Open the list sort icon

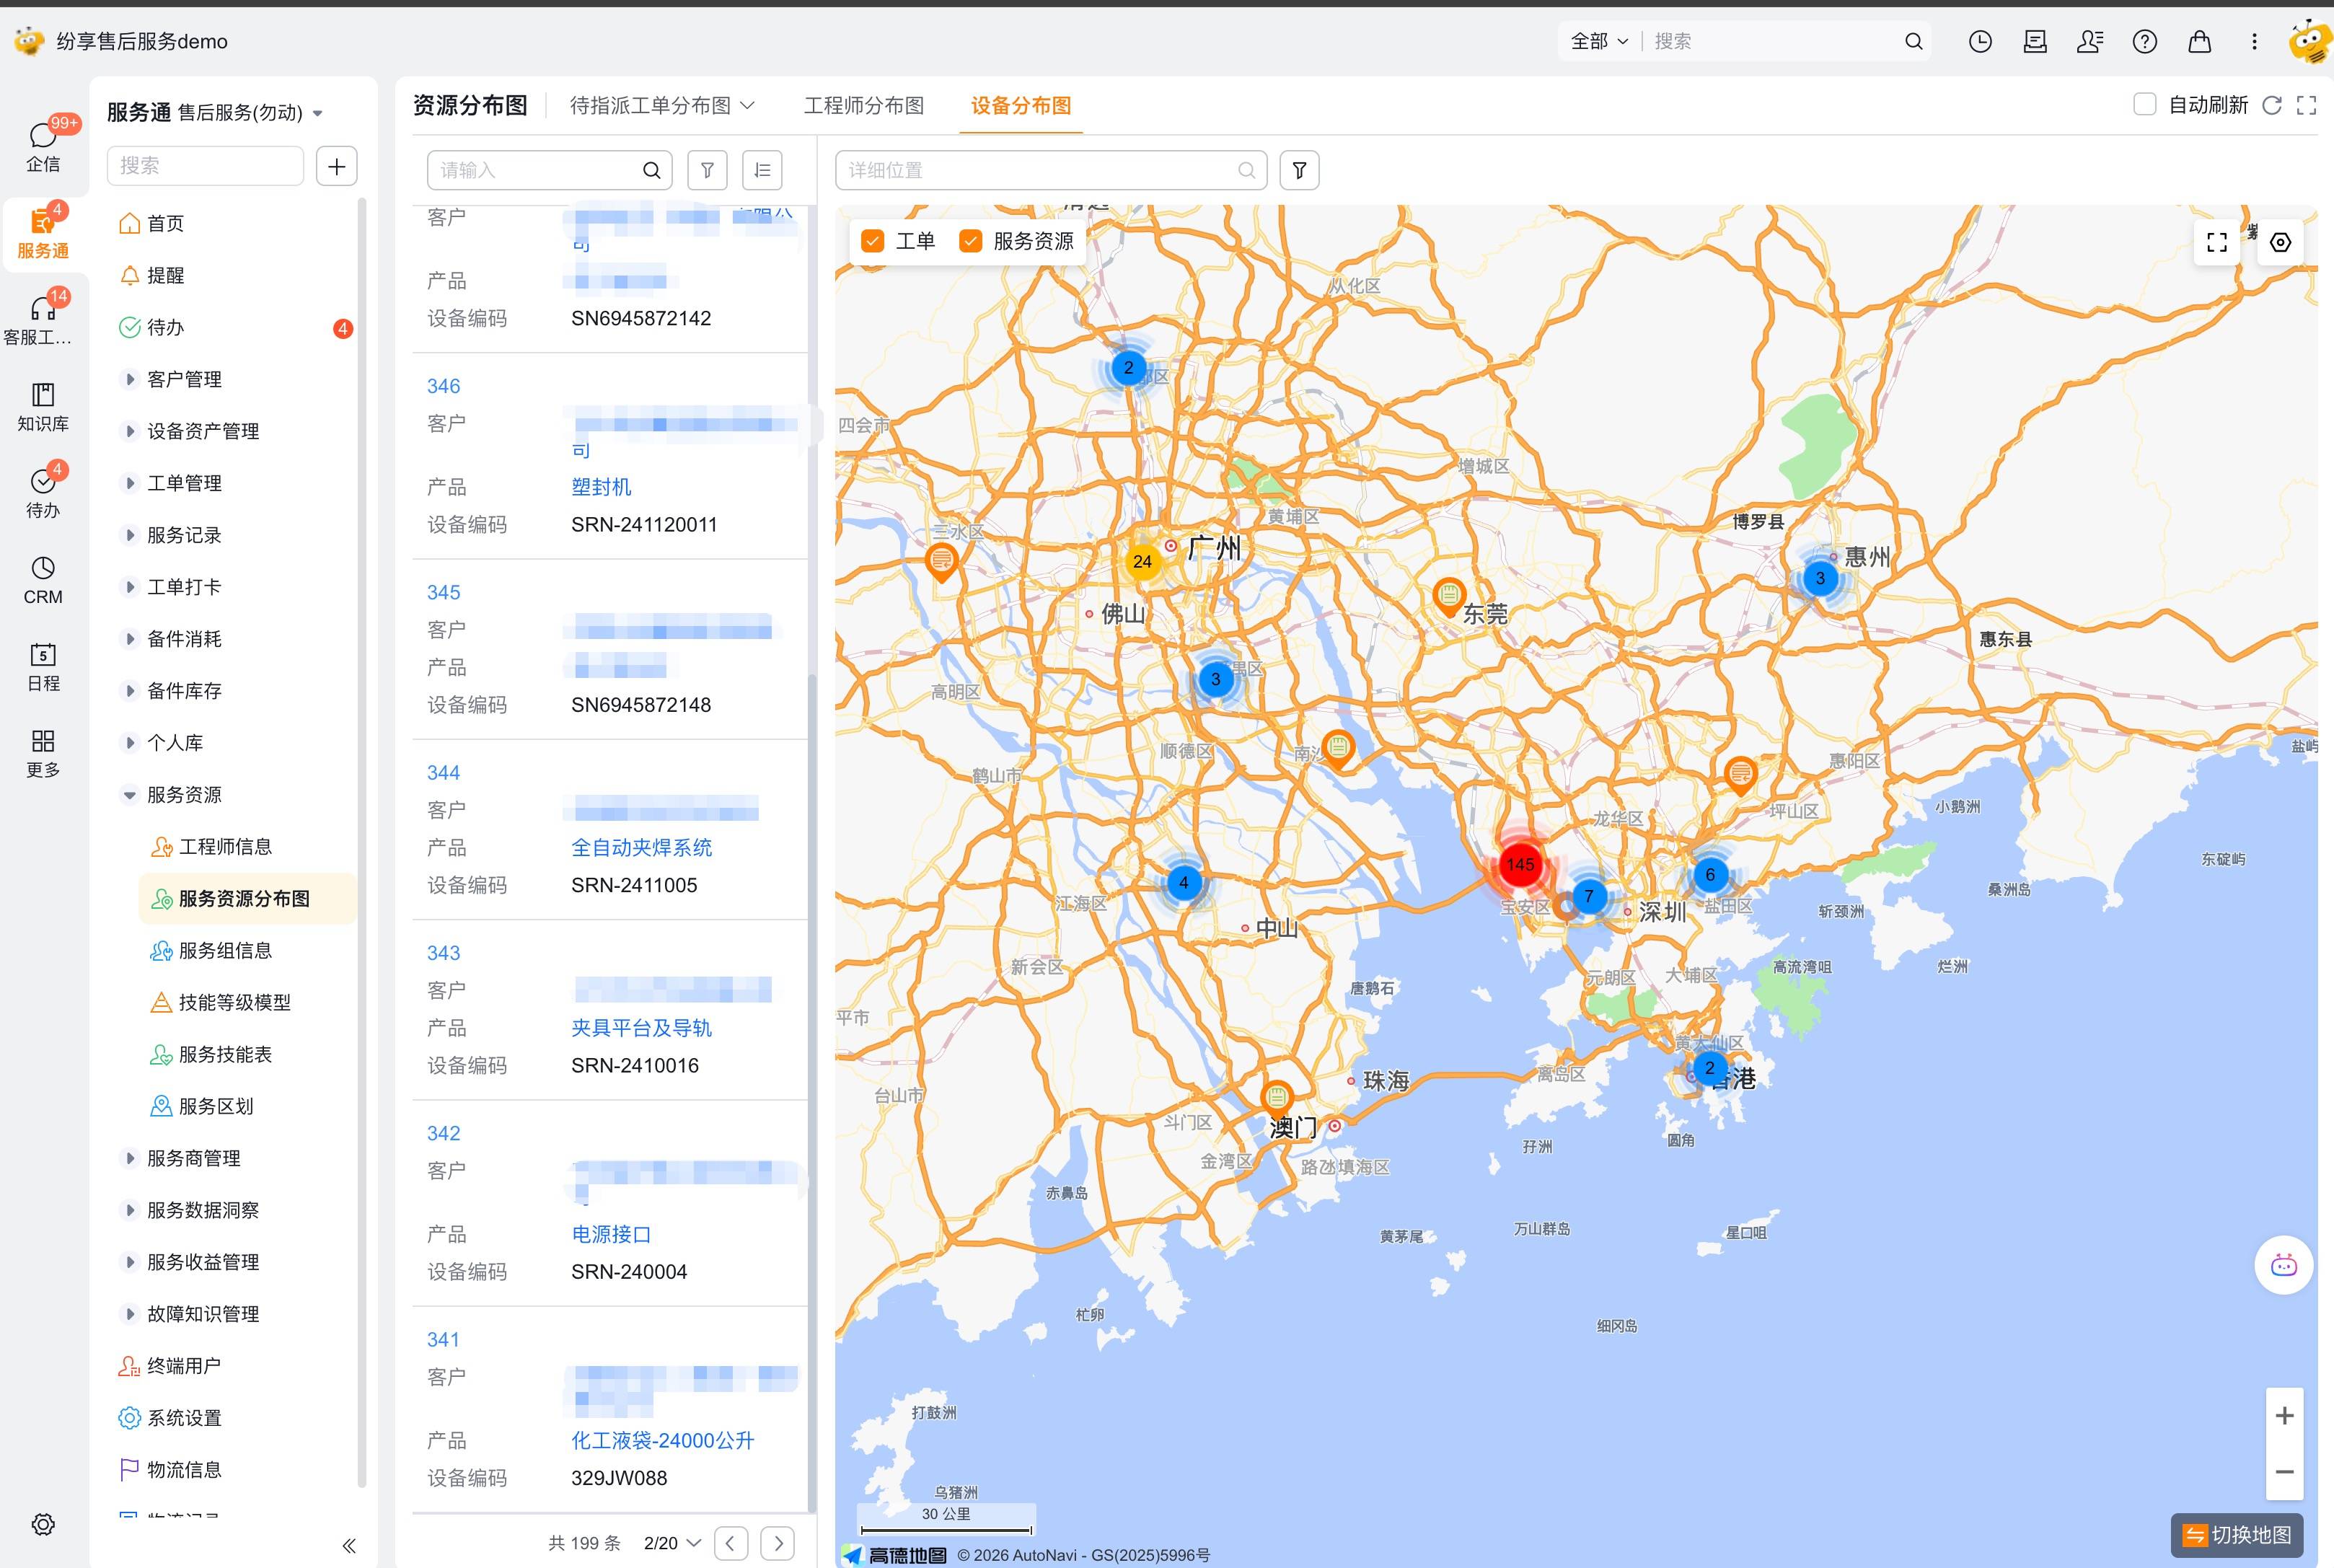tap(762, 170)
